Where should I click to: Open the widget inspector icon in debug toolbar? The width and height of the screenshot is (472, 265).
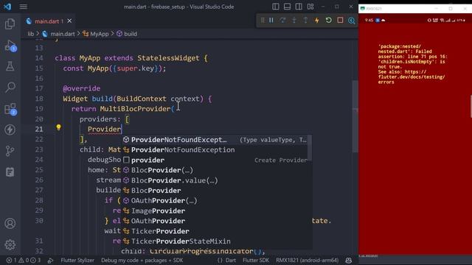point(352,20)
